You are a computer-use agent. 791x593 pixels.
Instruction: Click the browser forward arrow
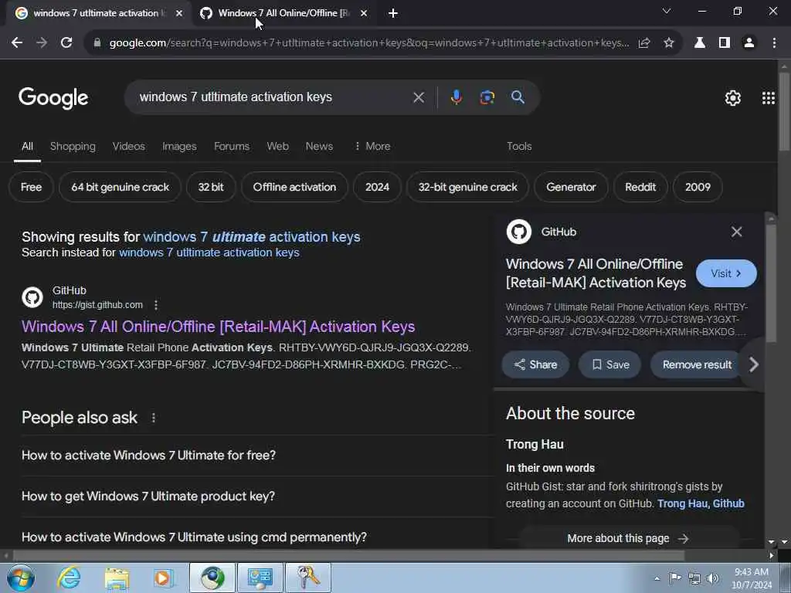42,43
